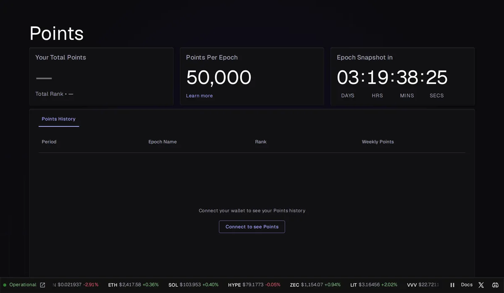Click the VVV ticker entry
This screenshot has height=293, width=504.
click(x=423, y=285)
